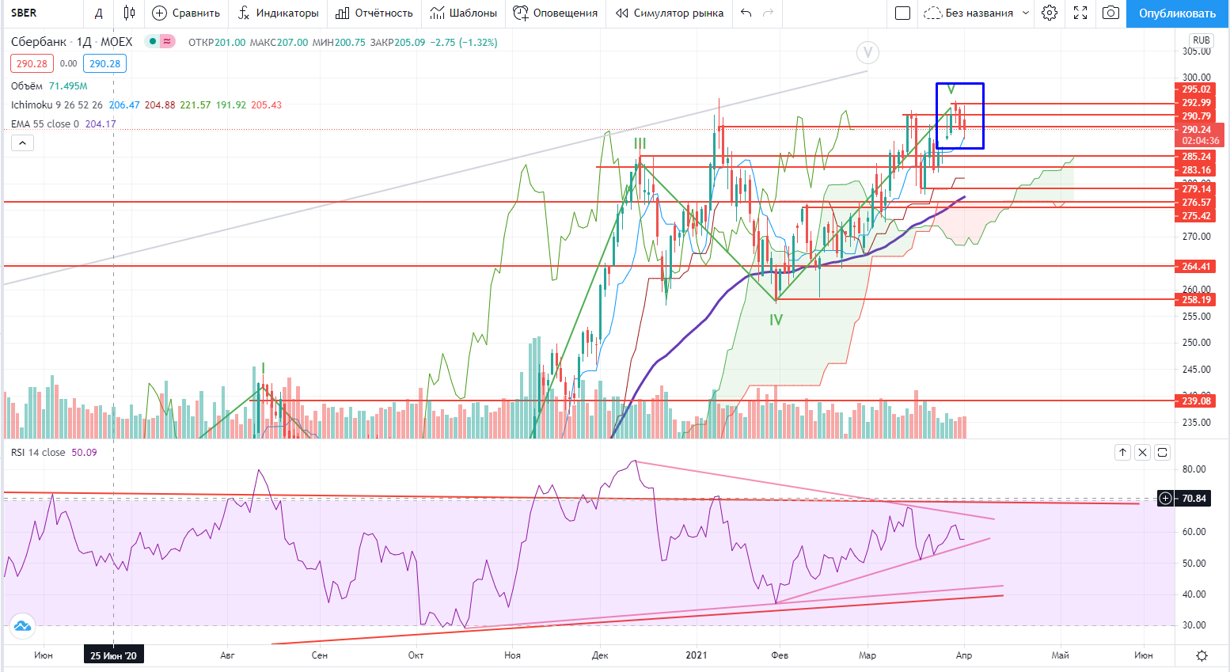Take a chart snapshot with the camera icon
1230x672 pixels.
pyautogui.click(x=1111, y=13)
